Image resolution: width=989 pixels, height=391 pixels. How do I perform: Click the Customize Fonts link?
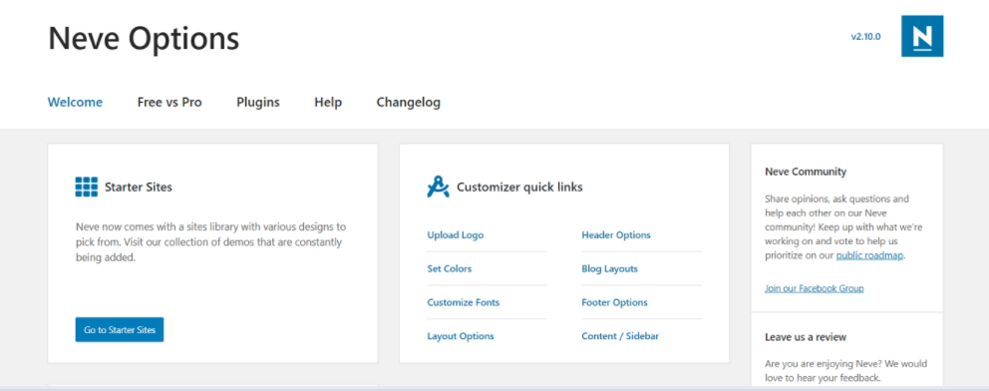tap(463, 302)
